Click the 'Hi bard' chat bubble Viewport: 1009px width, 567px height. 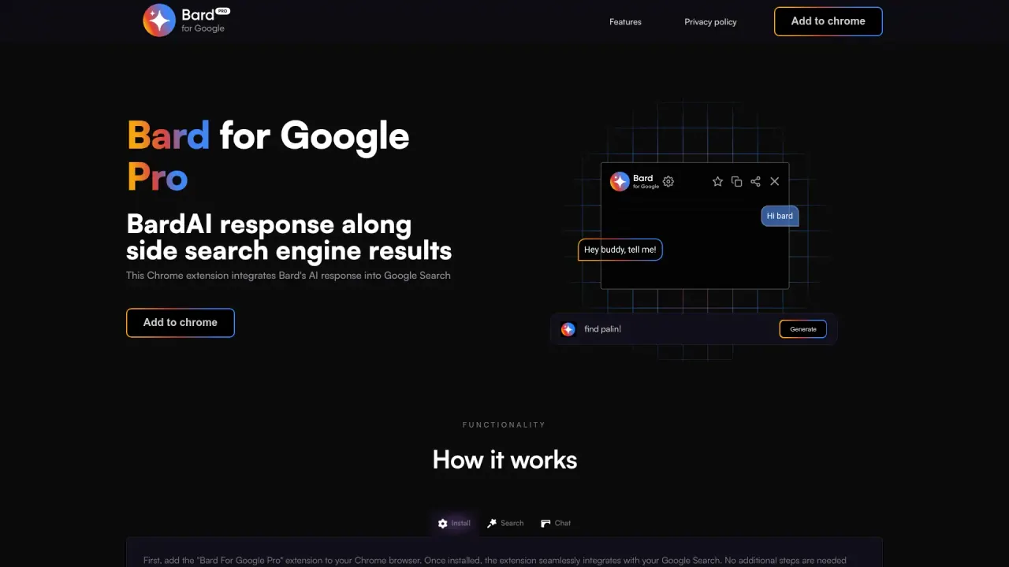780,216
